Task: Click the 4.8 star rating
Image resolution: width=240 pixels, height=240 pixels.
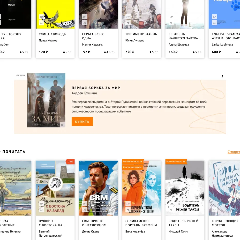Action: (x=109, y=52)
